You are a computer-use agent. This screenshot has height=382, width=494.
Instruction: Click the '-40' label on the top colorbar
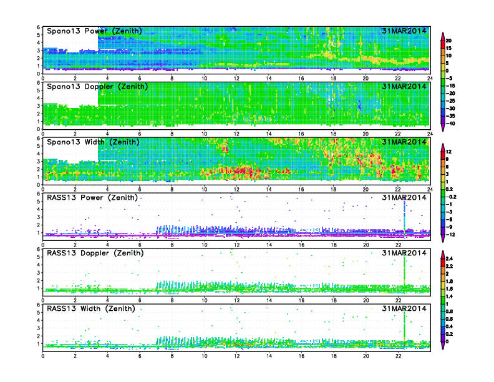pos(450,124)
